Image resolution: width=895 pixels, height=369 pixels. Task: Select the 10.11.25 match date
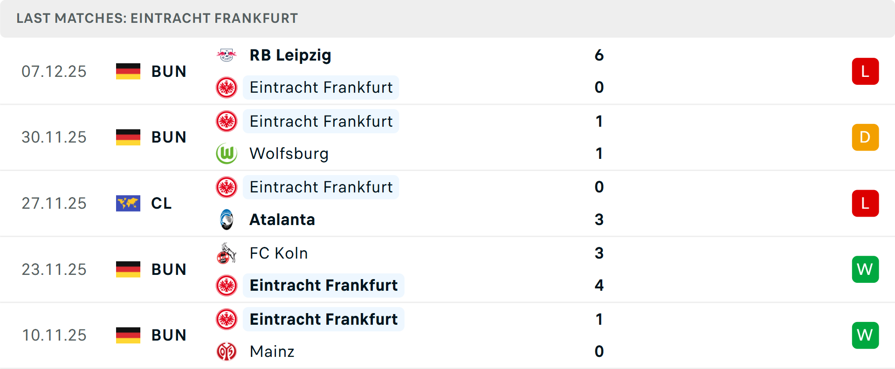click(54, 335)
